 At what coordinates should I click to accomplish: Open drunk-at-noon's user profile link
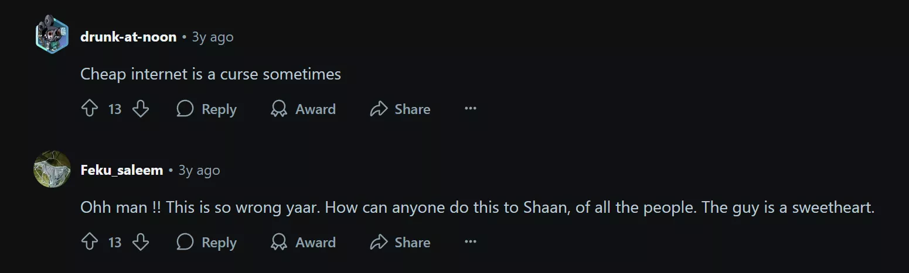click(x=128, y=37)
